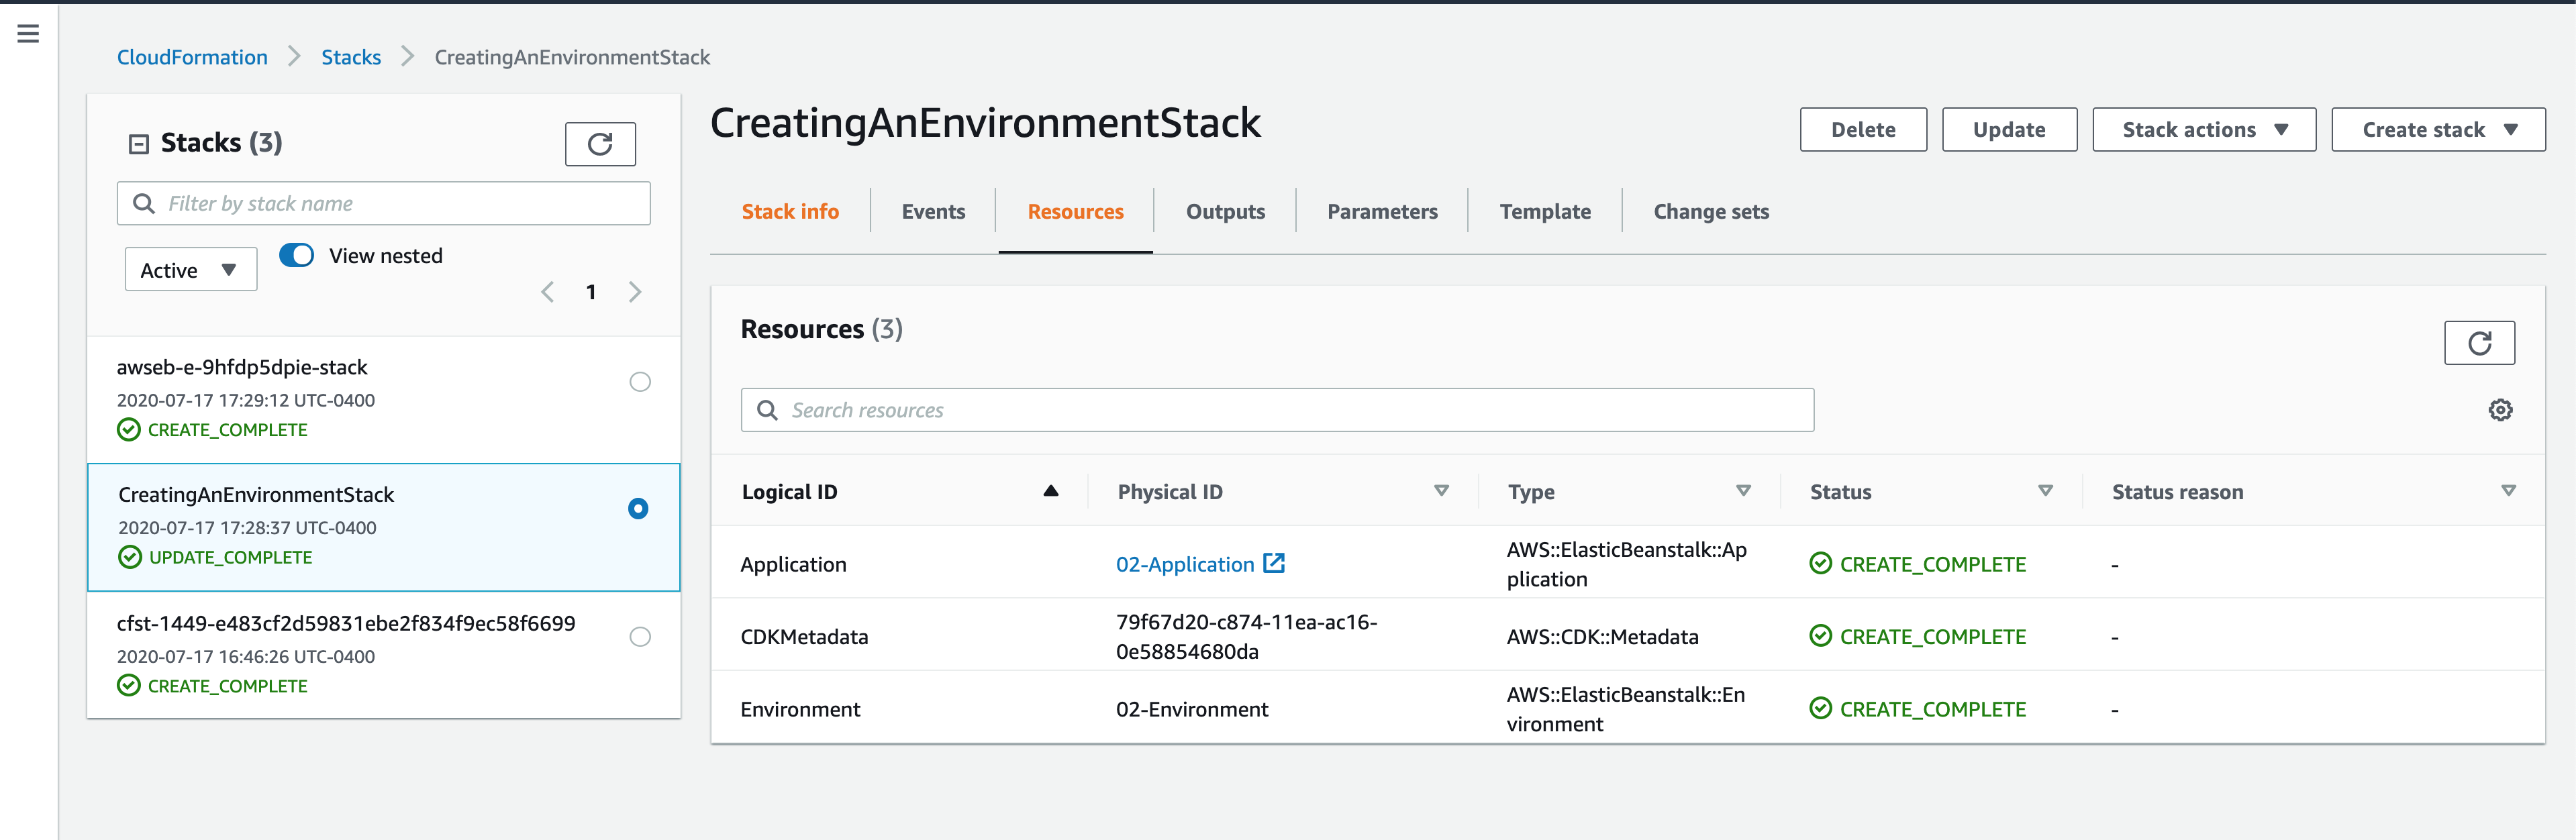2576x840 pixels.
Task: Open 02-Application external link icon
Action: click(x=1273, y=563)
